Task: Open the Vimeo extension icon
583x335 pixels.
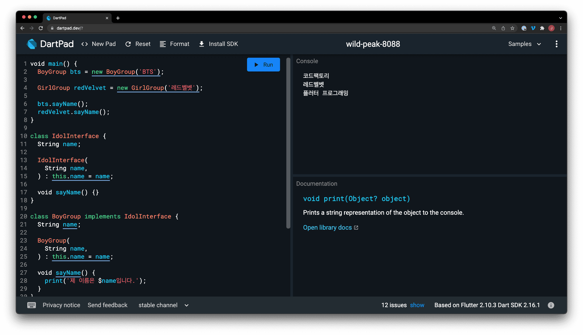Action: tap(533, 28)
